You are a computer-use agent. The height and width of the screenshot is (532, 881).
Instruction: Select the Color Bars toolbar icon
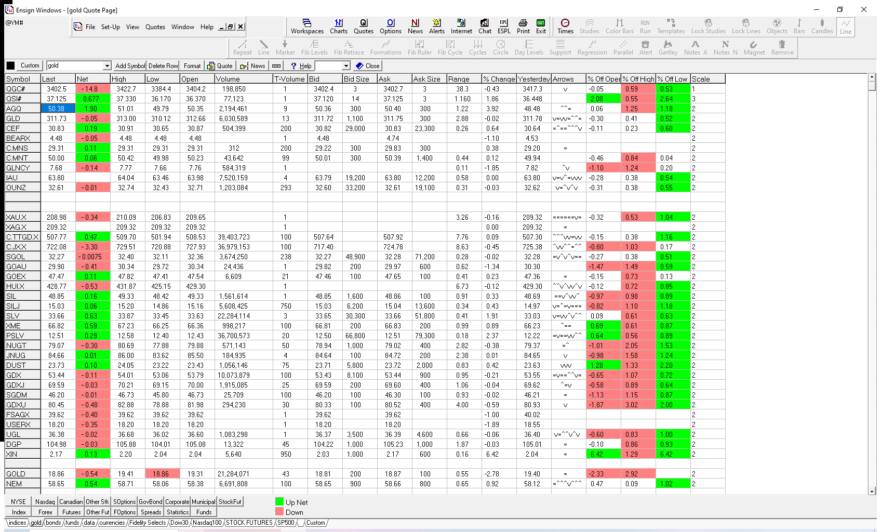point(620,26)
